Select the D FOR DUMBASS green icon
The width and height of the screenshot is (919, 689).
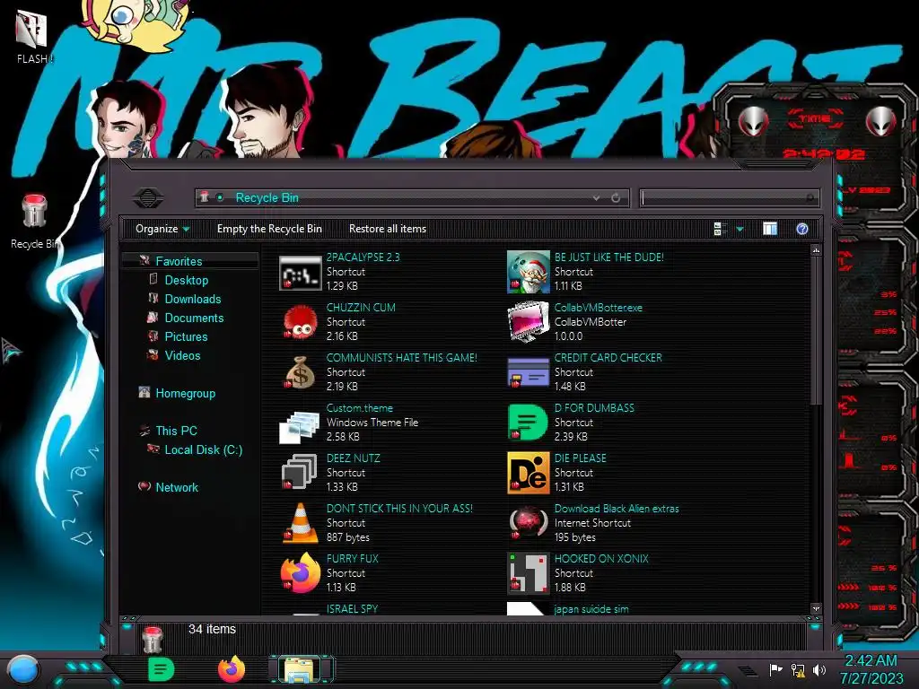528,422
